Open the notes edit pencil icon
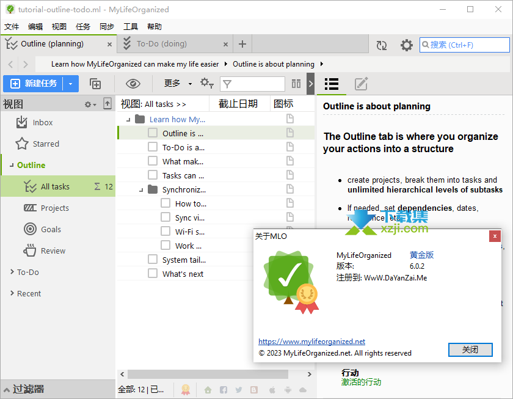 point(361,84)
